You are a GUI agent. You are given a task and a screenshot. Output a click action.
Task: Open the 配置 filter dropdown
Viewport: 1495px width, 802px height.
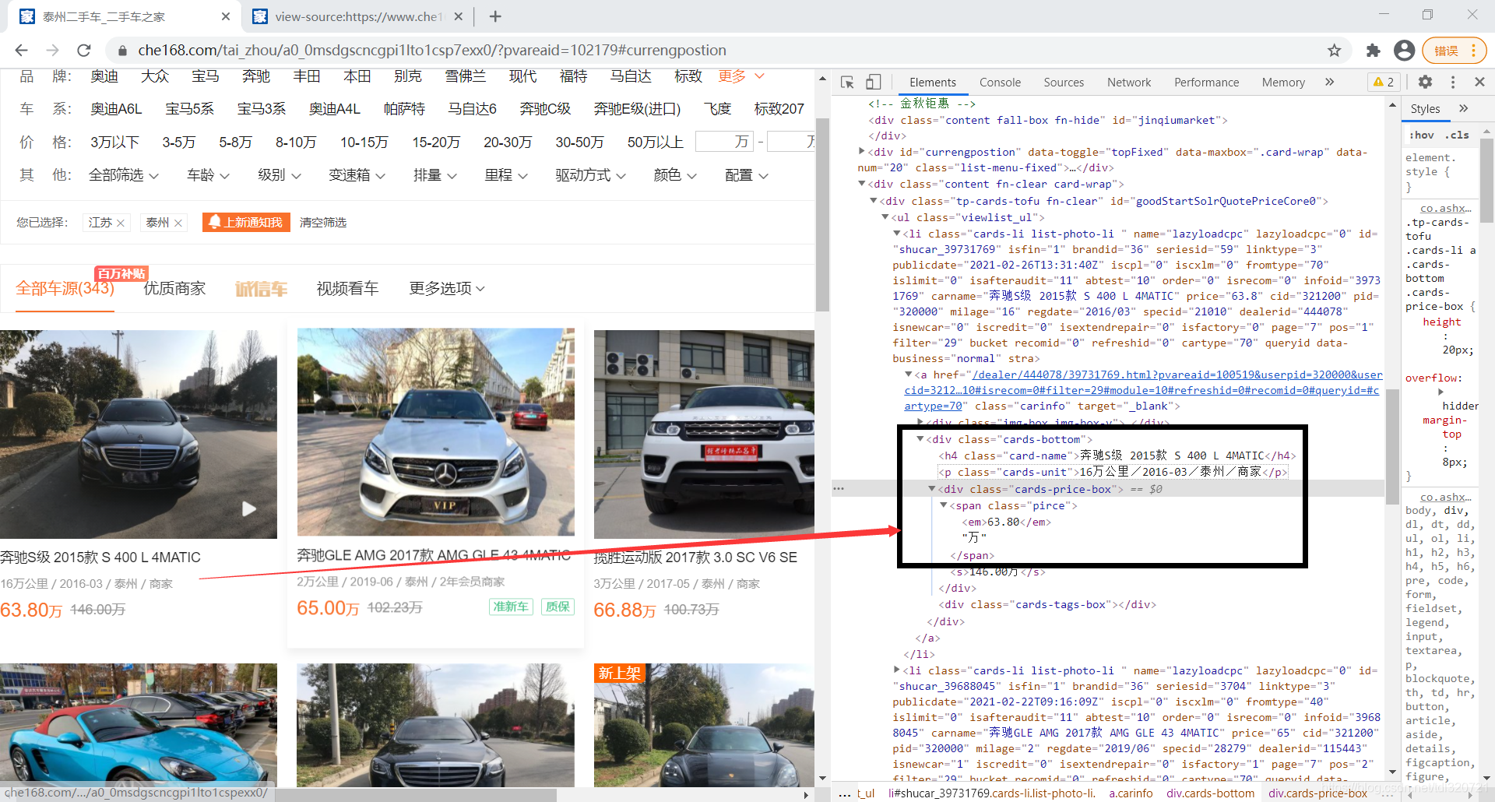pyautogui.click(x=746, y=175)
